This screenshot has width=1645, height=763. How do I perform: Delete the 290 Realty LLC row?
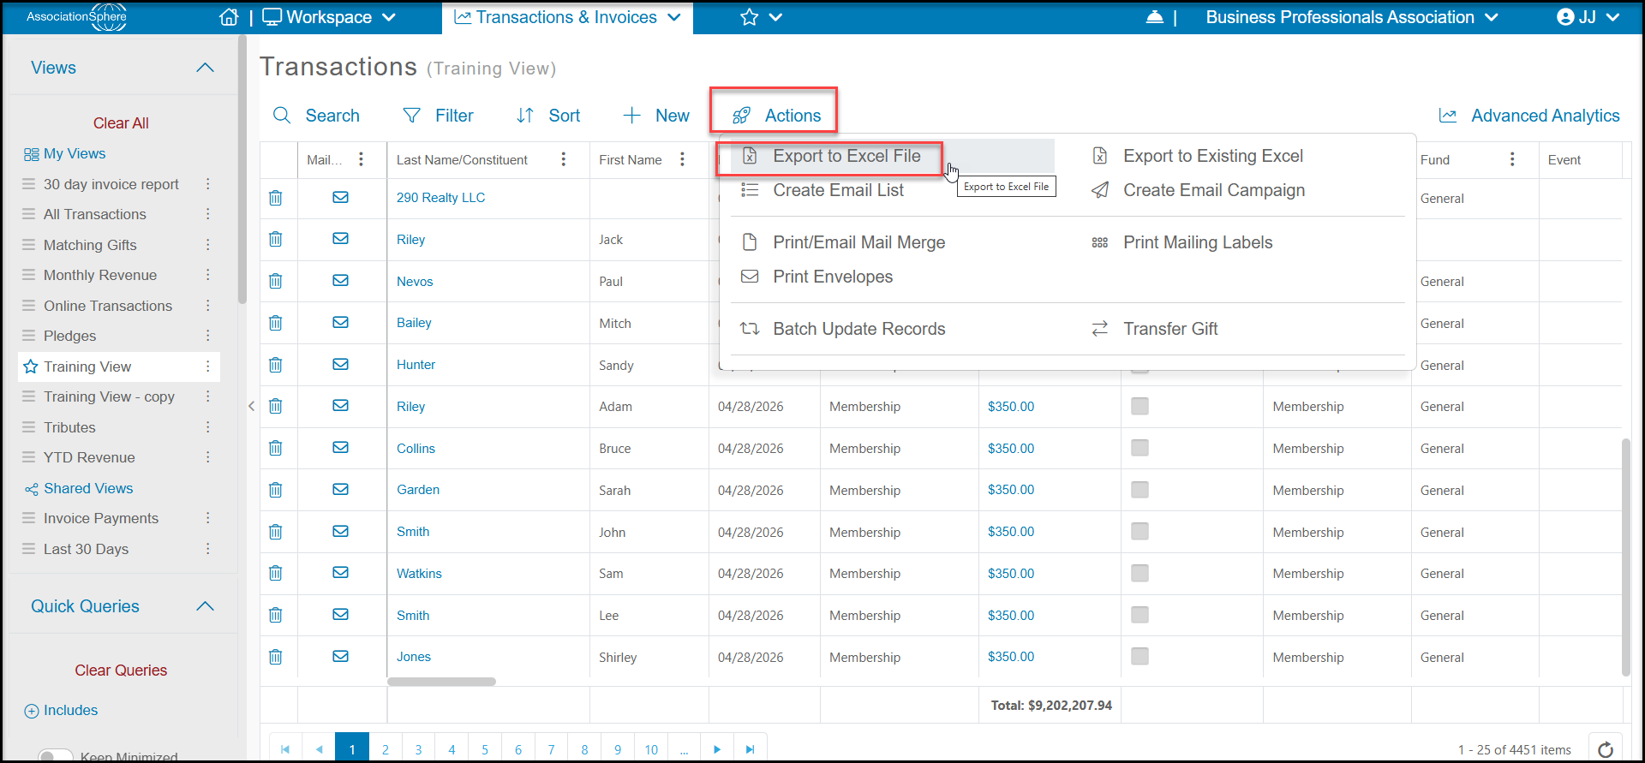tap(275, 198)
